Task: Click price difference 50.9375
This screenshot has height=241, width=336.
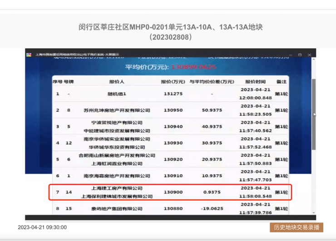Action: tap(212, 110)
